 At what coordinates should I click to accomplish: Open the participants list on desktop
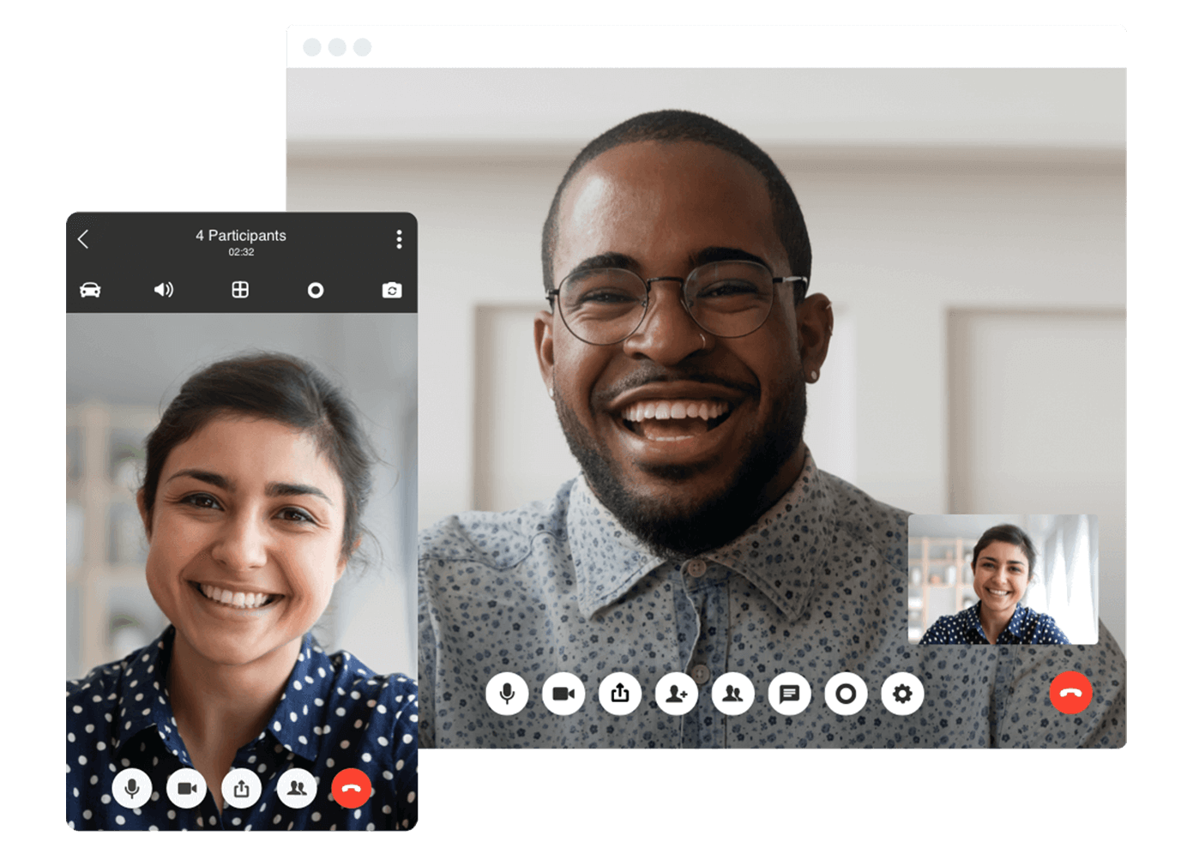pos(733,693)
